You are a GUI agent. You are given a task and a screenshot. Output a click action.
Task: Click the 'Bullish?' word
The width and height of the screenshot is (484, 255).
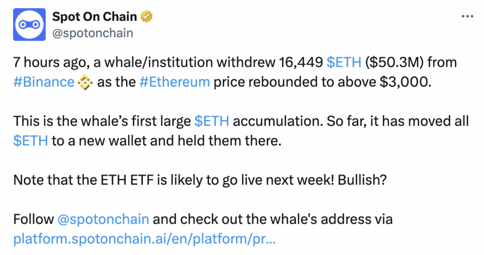tap(362, 180)
